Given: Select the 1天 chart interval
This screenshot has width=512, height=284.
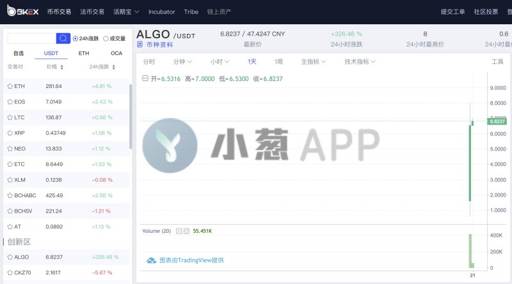Looking at the screenshot, I should (x=252, y=61).
